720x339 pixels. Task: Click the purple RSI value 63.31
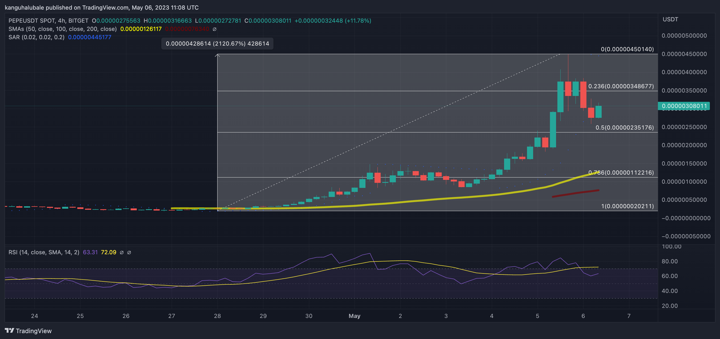90,252
